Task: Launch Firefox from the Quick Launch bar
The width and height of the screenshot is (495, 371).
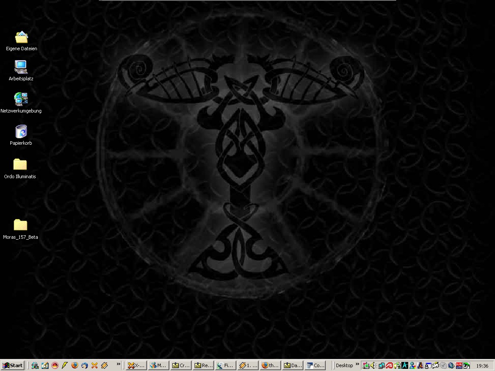Action: 75,365
